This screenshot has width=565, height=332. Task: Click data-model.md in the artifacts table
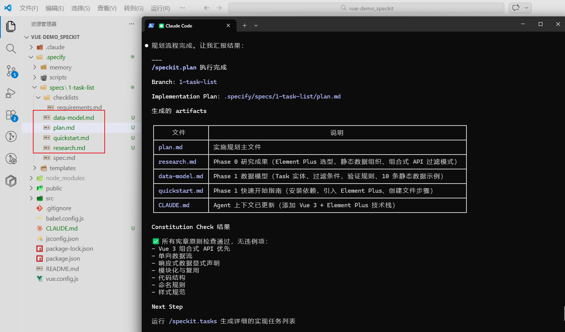pyautogui.click(x=181, y=176)
